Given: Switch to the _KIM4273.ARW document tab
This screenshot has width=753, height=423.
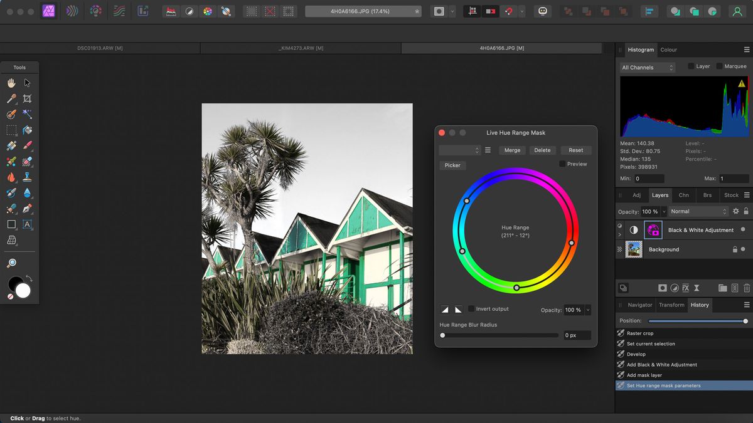Looking at the screenshot, I should tap(301, 47).
